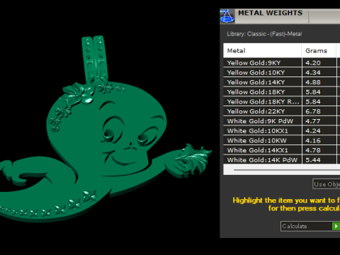Click the 4.24 grams value
This screenshot has height=255, width=340.
click(313, 130)
